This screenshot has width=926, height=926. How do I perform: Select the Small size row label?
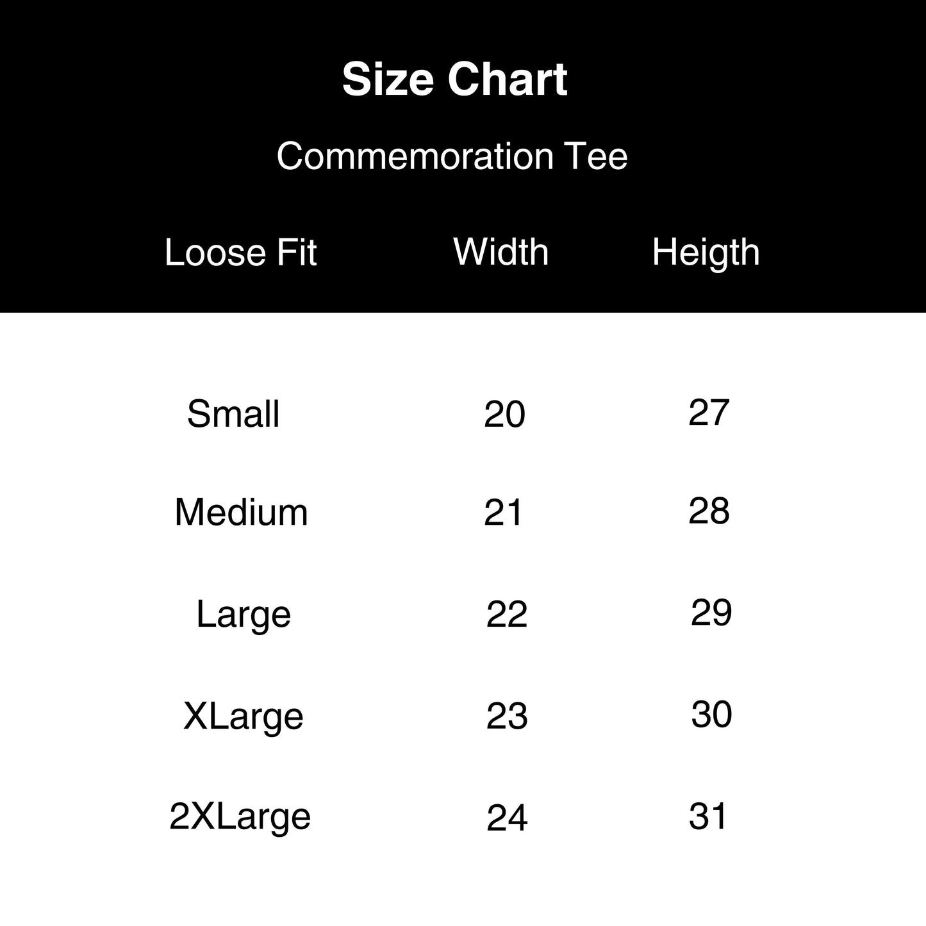coord(233,414)
